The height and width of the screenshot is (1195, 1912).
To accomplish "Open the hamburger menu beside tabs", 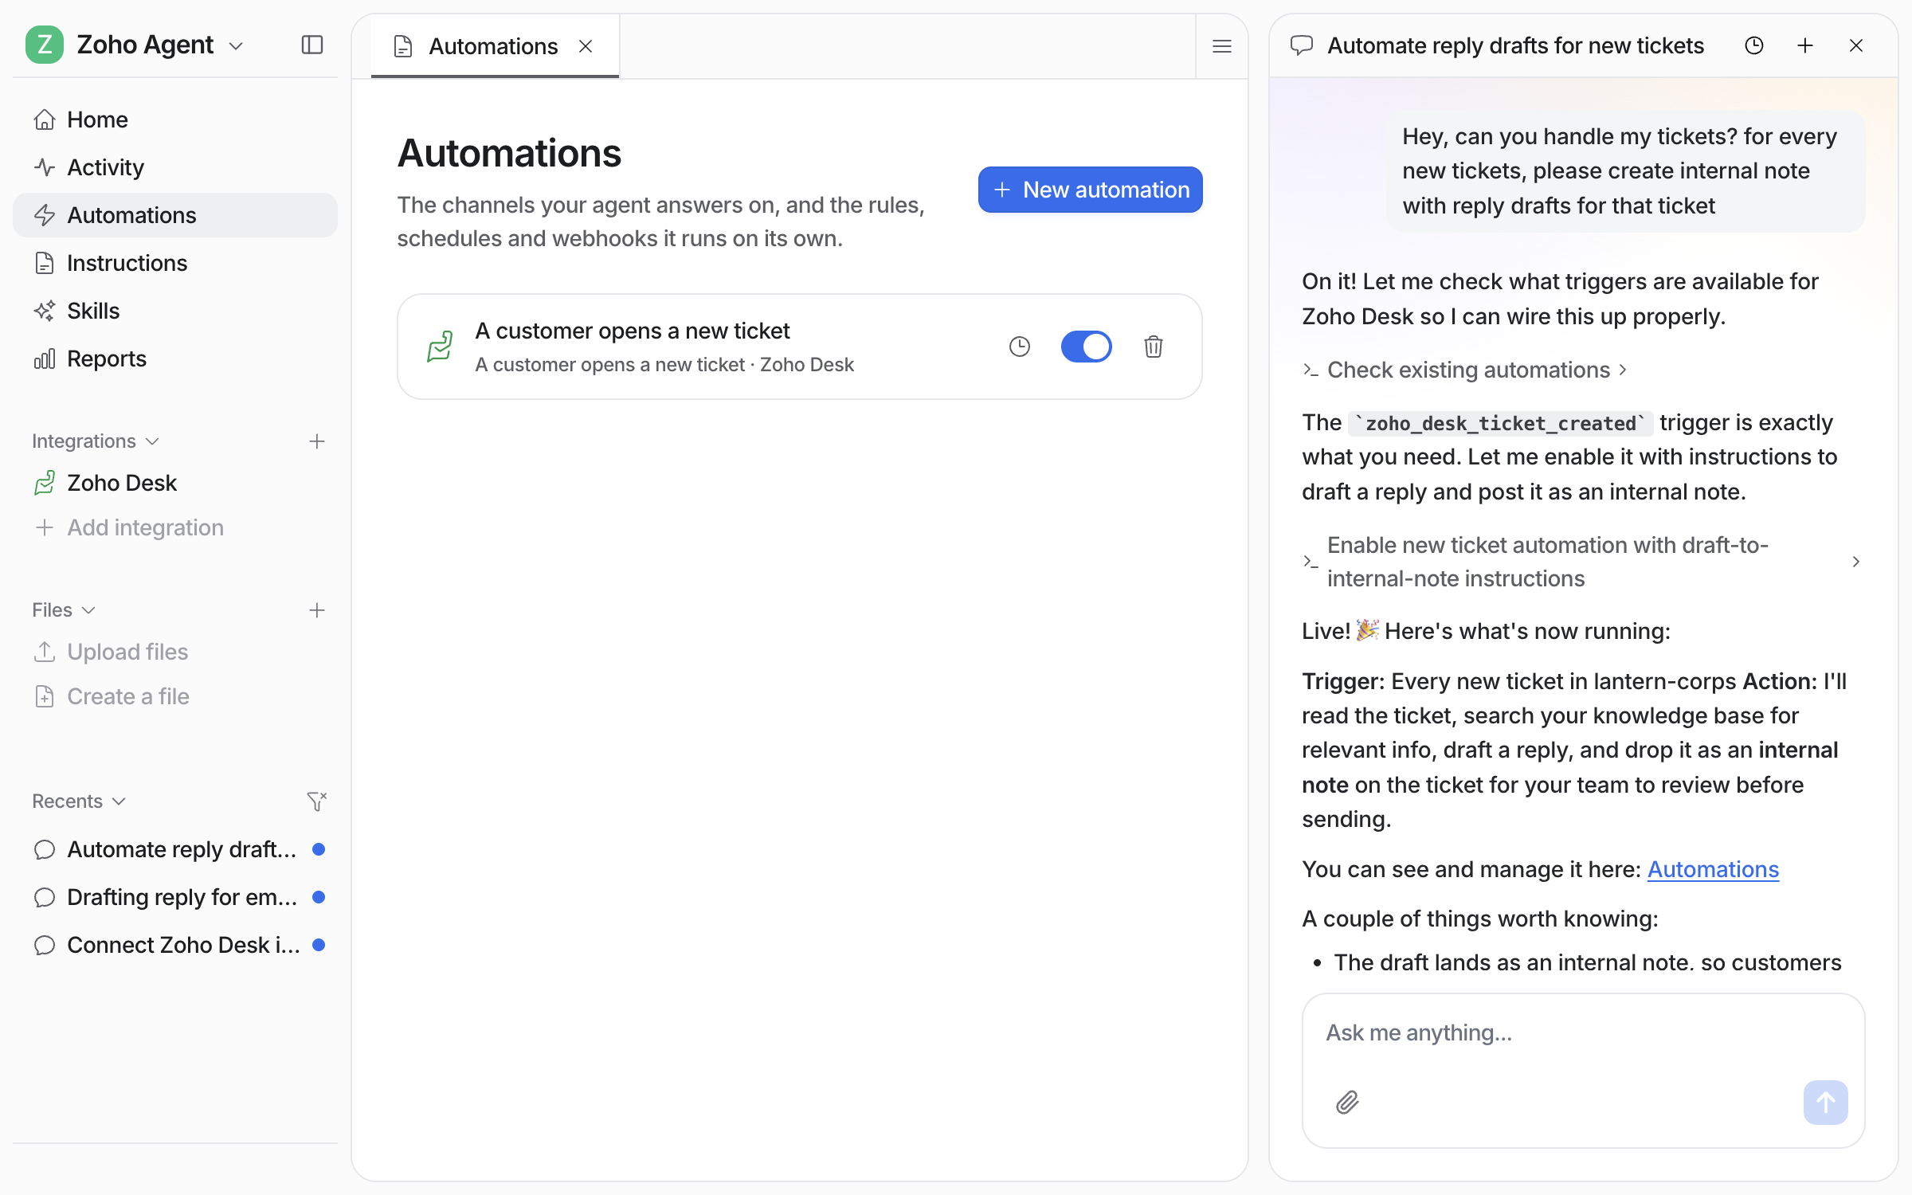I will coord(1222,46).
